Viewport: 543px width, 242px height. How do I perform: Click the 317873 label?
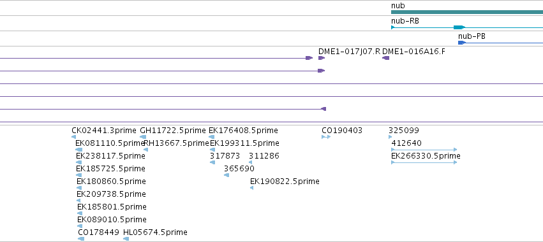[225, 156]
